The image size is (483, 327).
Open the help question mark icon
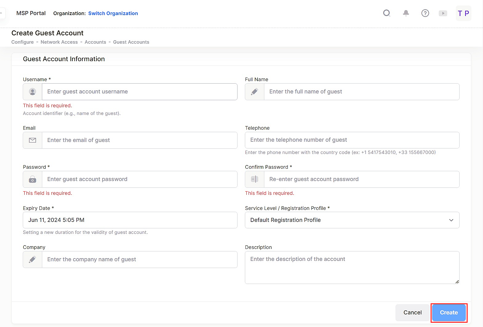425,13
